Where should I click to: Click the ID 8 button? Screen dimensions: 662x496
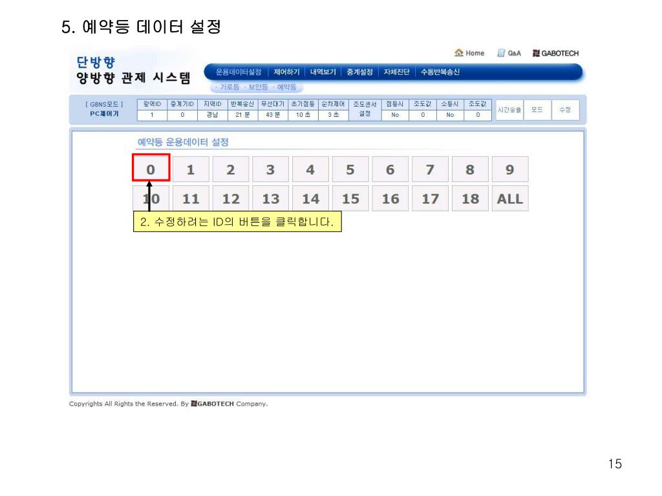pos(470,169)
